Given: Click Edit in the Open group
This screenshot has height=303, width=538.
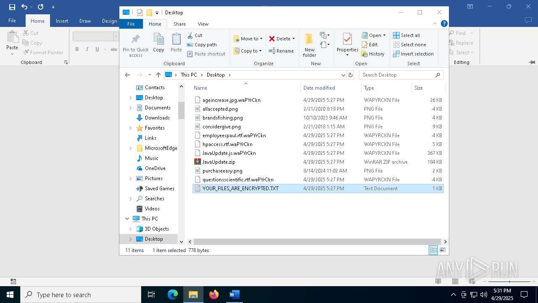Looking at the screenshot, I should point(369,45).
